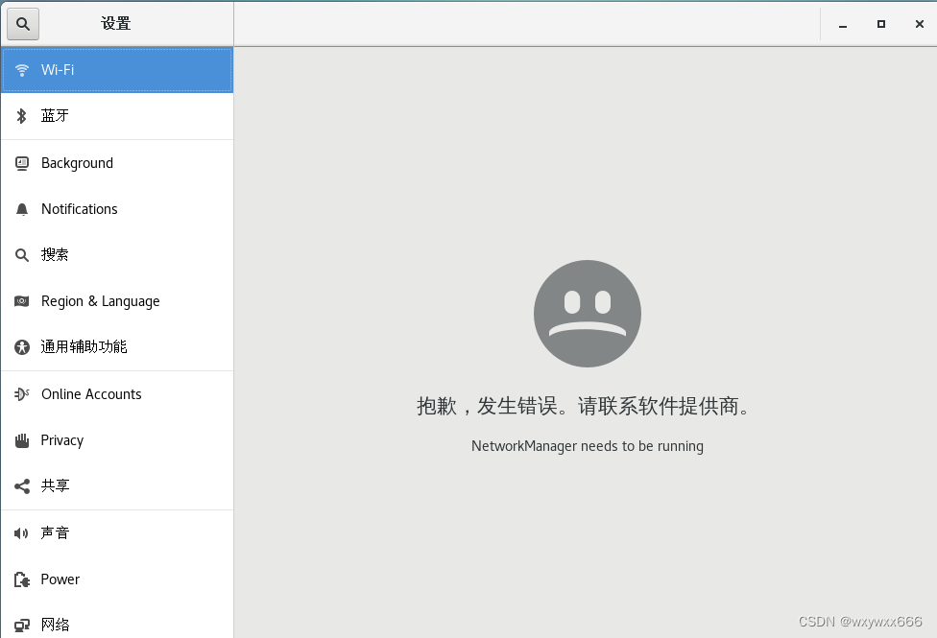Click the 'NetworkManager needs to be running' message
The width and height of the screenshot is (937, 638).
588,446
